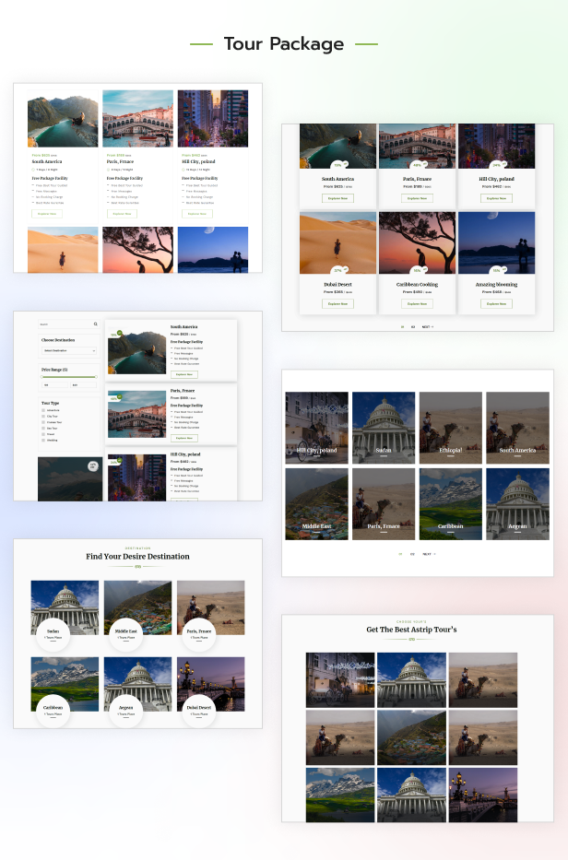Click the Dubai Desert title in the boxed card grid
The height and width of the screenshot is (860, 568).
click(x=337, y=284)
